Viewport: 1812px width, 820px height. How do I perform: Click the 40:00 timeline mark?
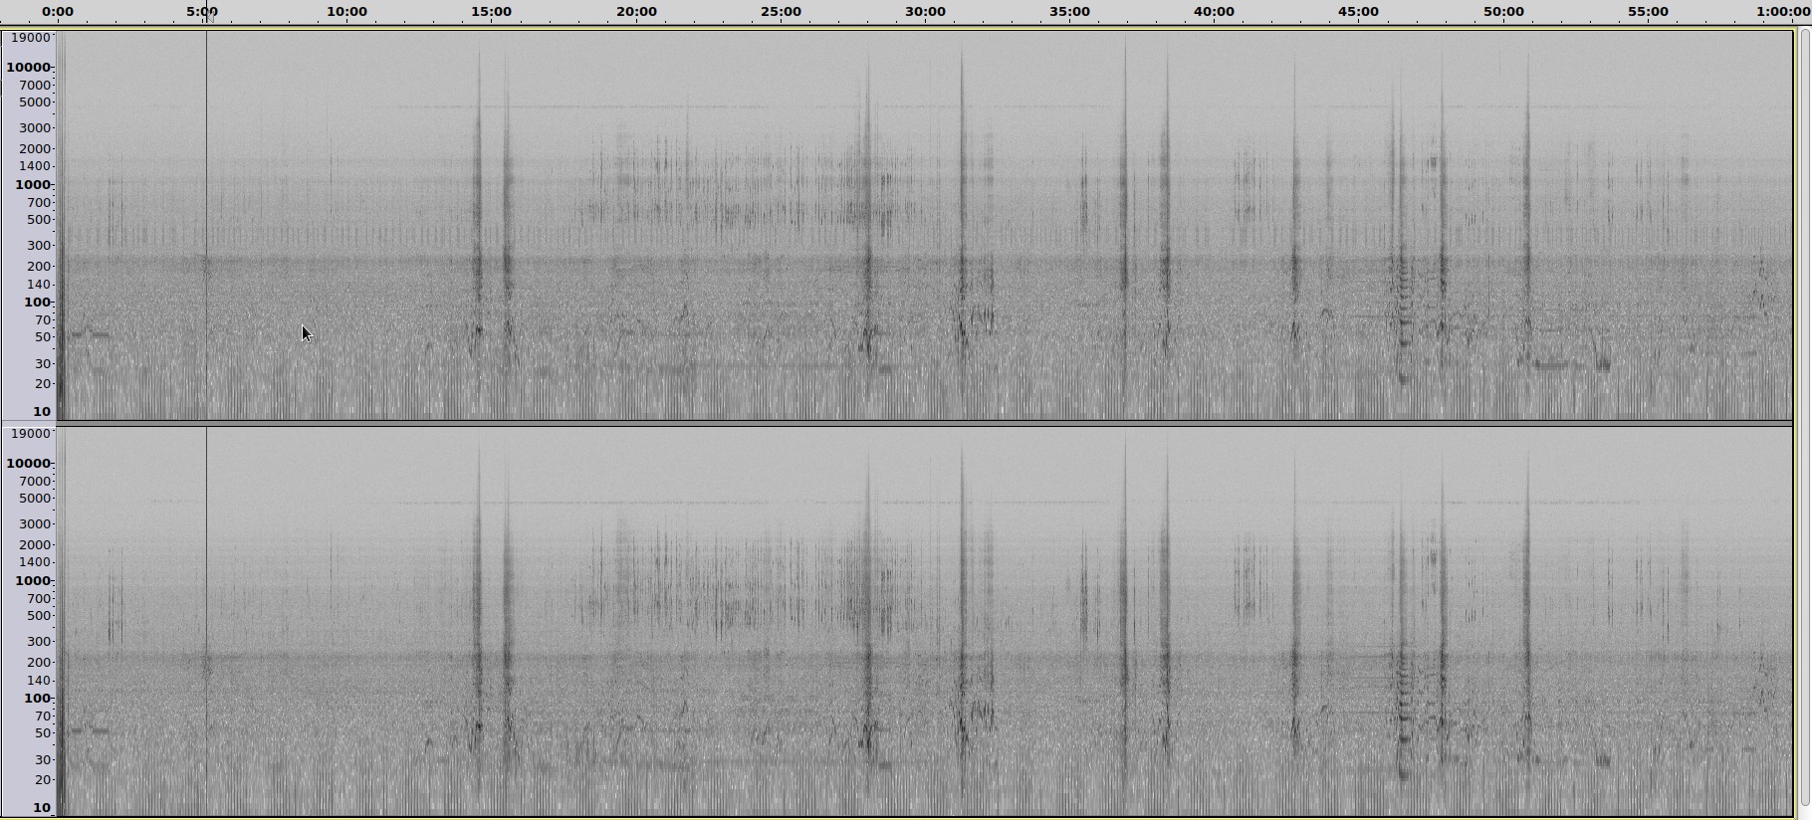(1214, 12)
